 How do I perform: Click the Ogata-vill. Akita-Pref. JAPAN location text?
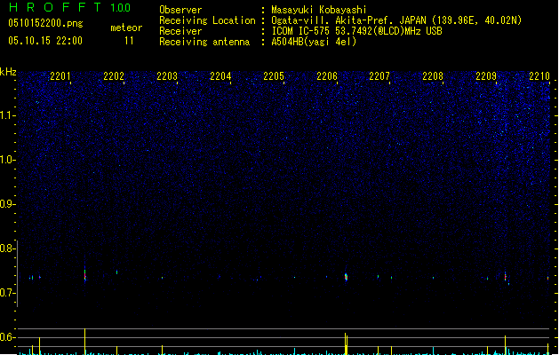pos(396,20)
